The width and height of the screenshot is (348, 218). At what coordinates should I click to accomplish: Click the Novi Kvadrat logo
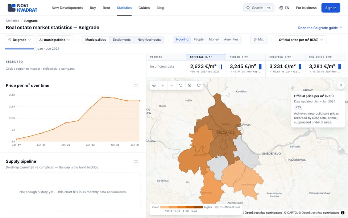(22, 8)
